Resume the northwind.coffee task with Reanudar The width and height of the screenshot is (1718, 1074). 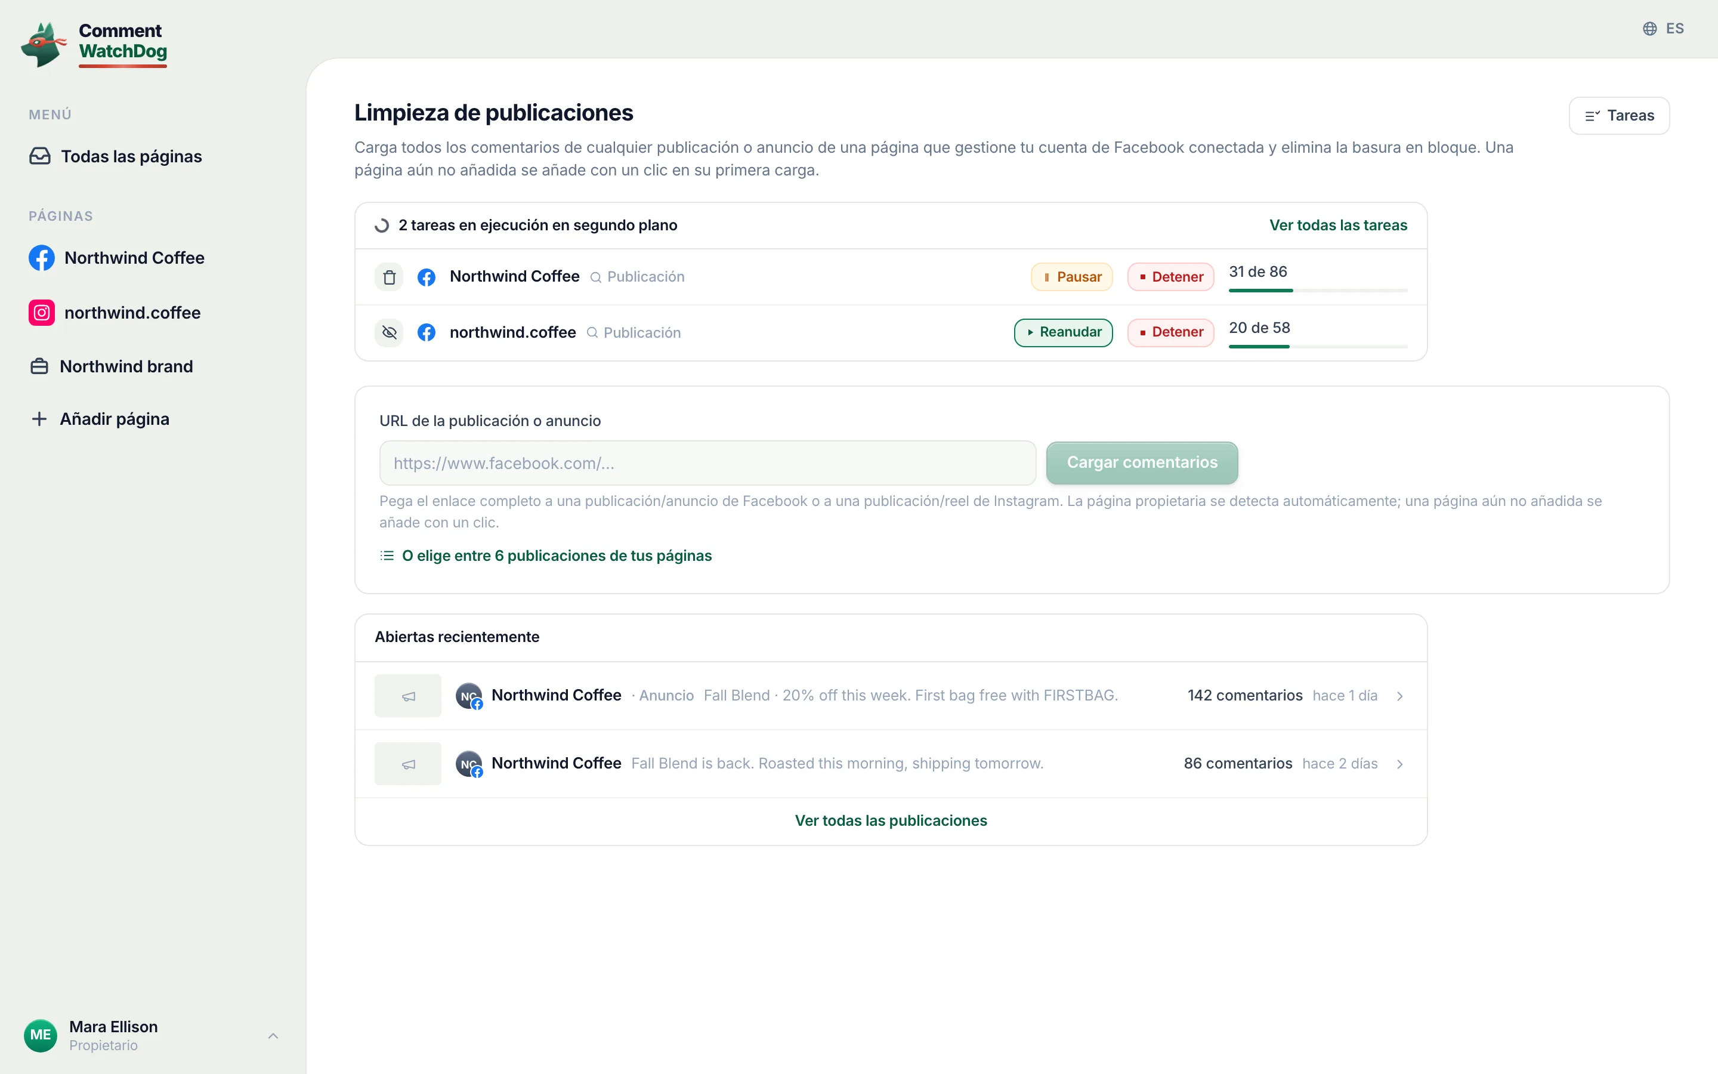(x=1064, y=332)
